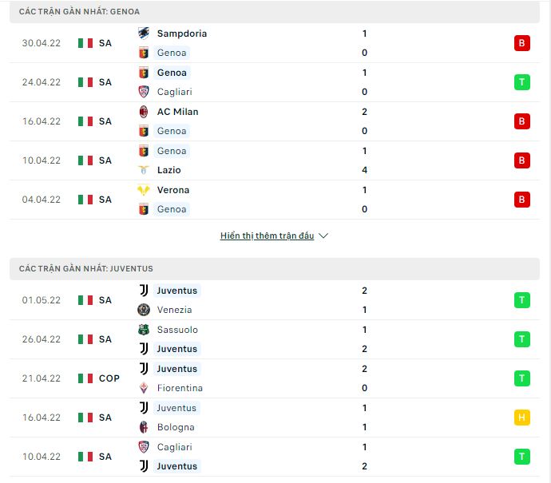Click the Fiorentina club crest icon

pos(144,388)
